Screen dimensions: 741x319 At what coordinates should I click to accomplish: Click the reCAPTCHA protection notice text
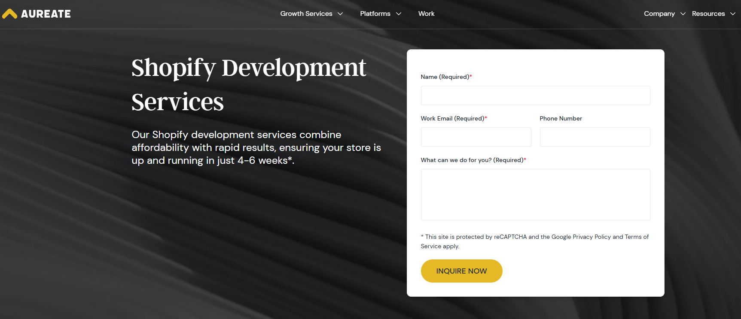535,241
